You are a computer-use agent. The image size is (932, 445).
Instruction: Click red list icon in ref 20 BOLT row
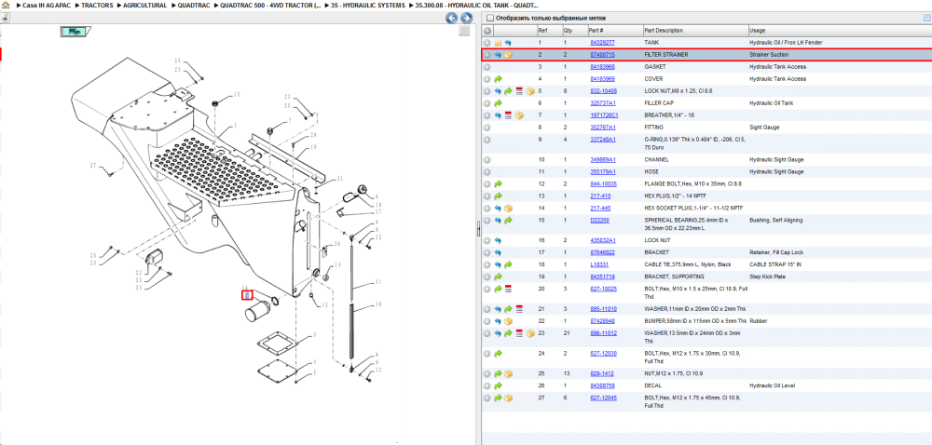pyautogui.click(x=508, y=289)
